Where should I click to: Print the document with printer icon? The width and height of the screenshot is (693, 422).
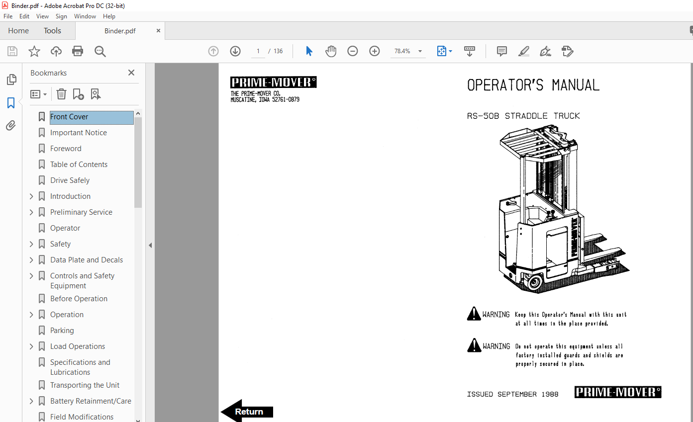pos(78,51)
